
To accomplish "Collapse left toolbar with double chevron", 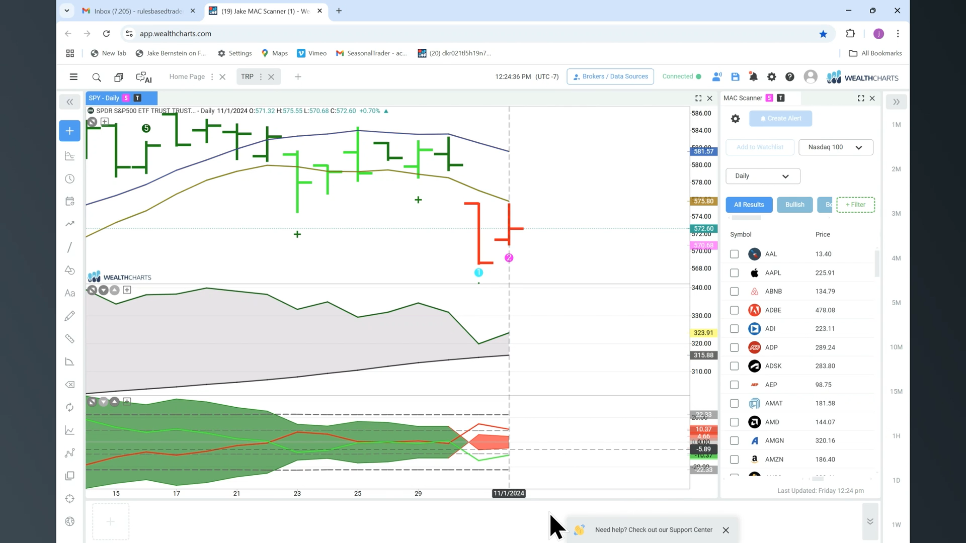I will click(70, 102).
